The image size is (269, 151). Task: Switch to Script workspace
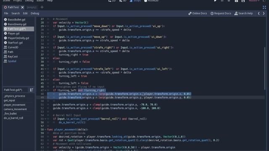point(135,1)
